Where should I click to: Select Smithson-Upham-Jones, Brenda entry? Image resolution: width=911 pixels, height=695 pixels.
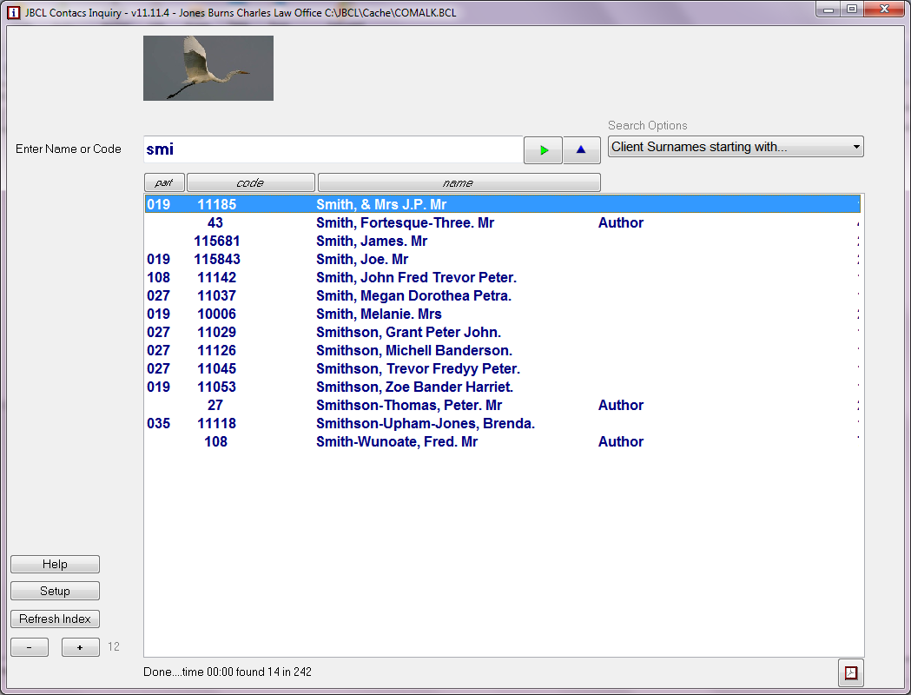(x=425, y=424)
